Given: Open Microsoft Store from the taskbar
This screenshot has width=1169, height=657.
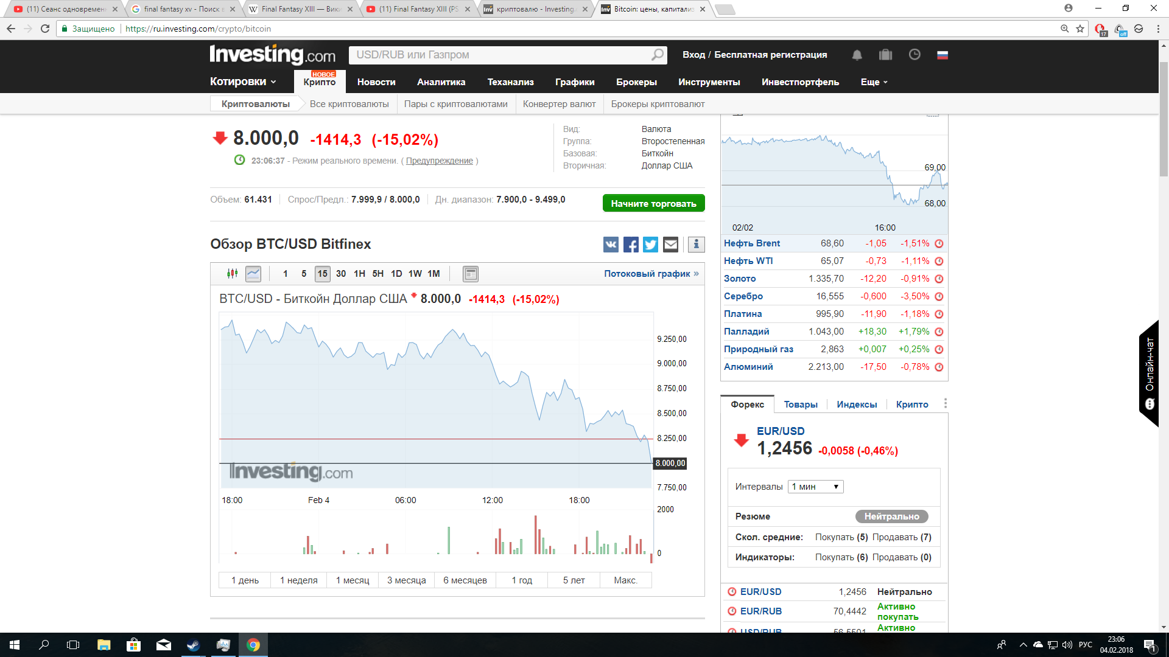Looking at the screenshot, I should 133,645.
